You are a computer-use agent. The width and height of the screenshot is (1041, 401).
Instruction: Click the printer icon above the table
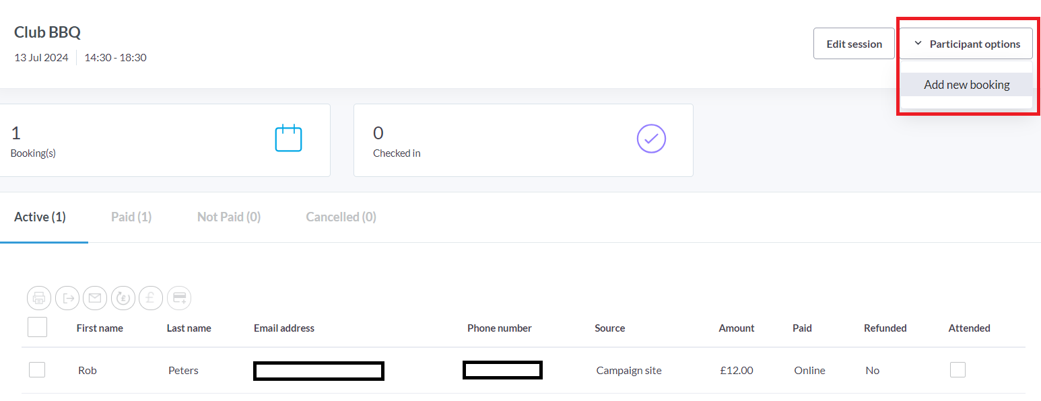[x=39, y=298]
